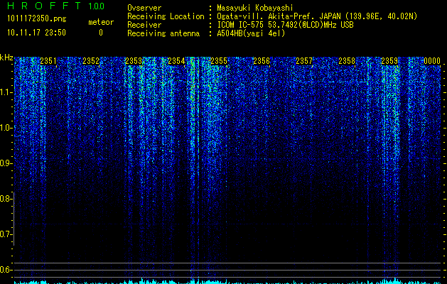Click the 2356 time marker
The height and width of the screenshot is (284, 447).
(262, 61)
